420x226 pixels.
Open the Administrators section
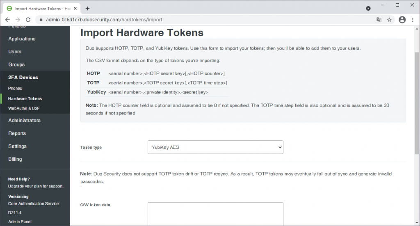24,121
